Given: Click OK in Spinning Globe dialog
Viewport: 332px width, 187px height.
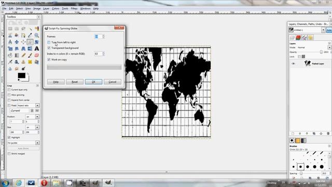Looking at the screenshot, I should [x=93, y=82].
